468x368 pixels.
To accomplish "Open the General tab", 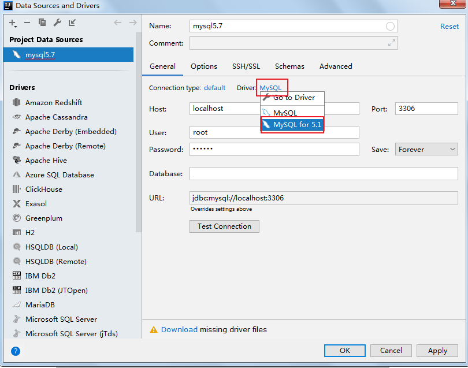I will coord(162,66).
